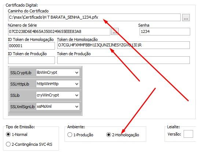199x152 pixels.
Task: Select 2-Contingência SVC-RS option
Action: (8, 144)
